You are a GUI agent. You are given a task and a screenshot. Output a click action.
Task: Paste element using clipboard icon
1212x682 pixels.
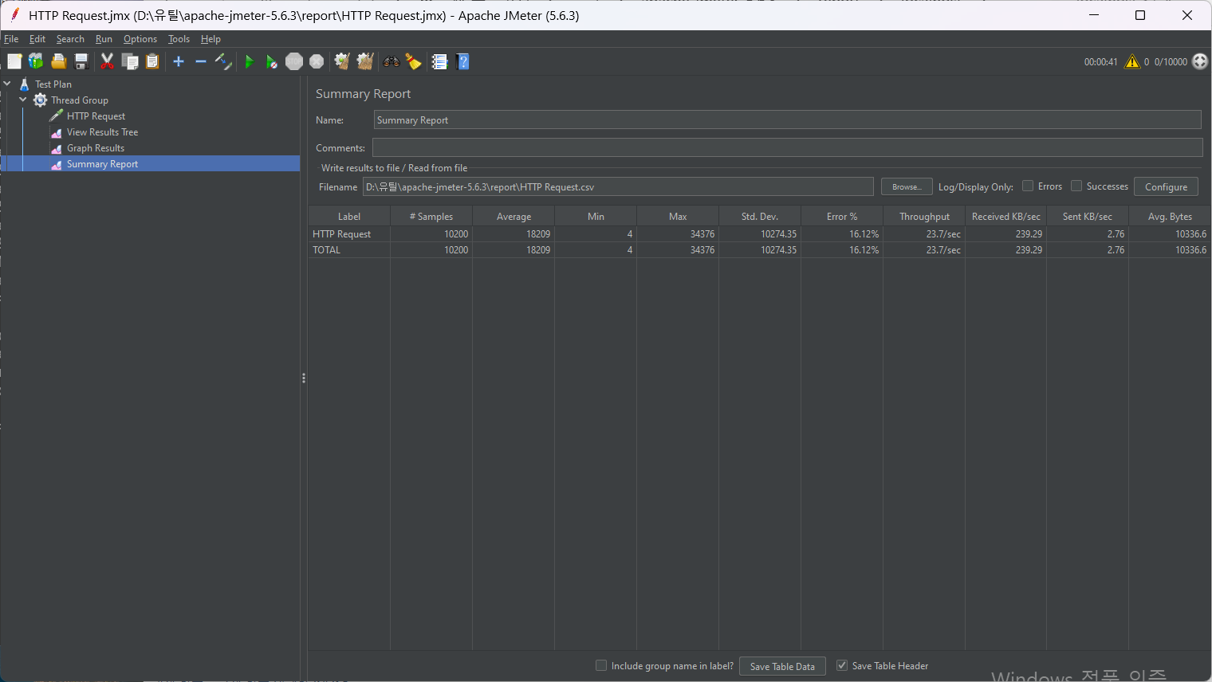tap(152, 61)
